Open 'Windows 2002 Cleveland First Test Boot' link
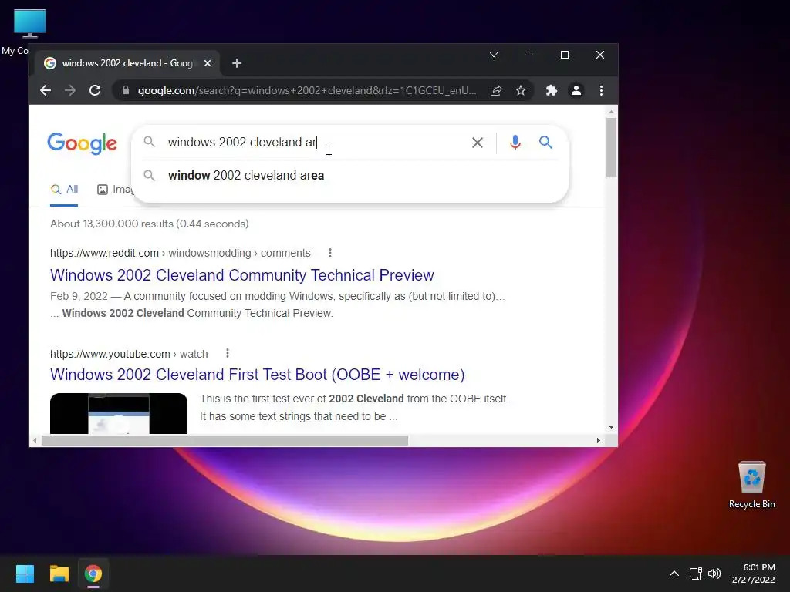Viewport: 790px width, 592px height. click(257, 375)
